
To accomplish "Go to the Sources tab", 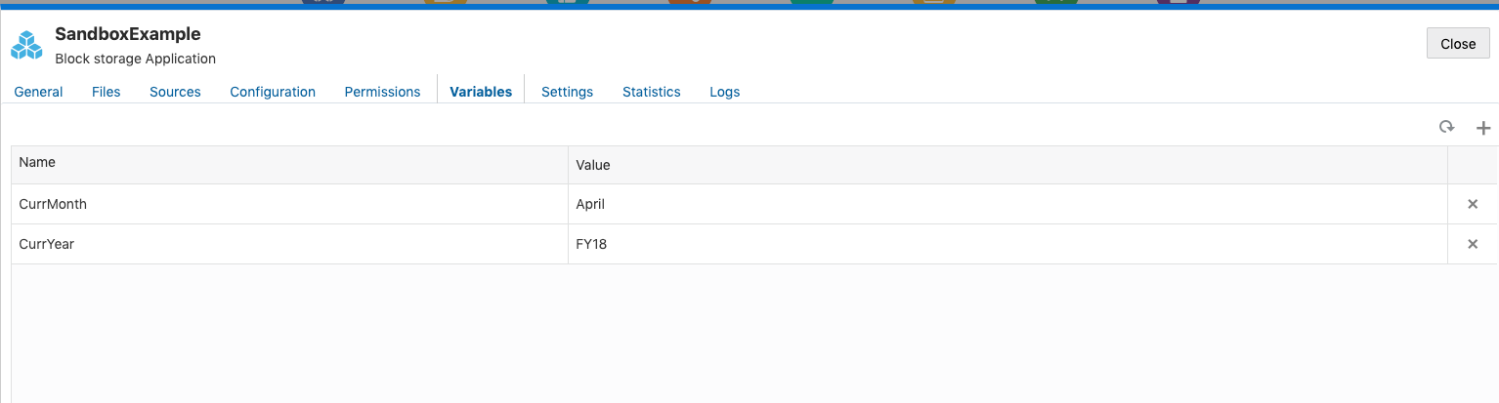I will 175,92.
